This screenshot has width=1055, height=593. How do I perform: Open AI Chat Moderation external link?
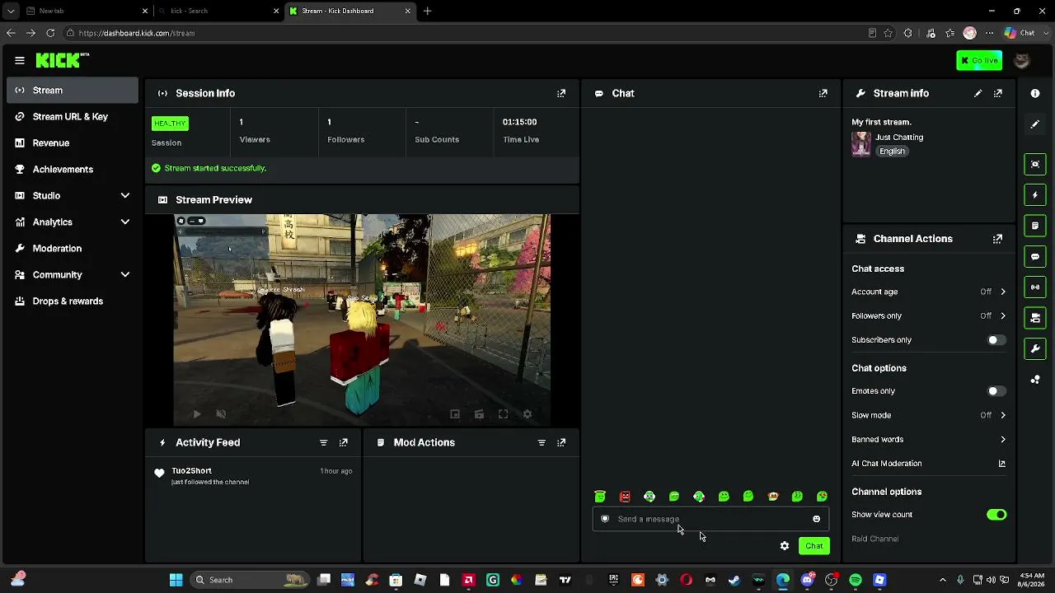coord(1001,464)
